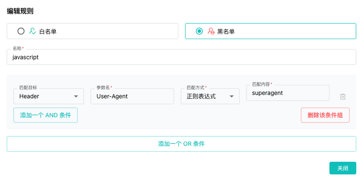Focus the 名称 field containing javascript
363x179 pixels.
181,57
